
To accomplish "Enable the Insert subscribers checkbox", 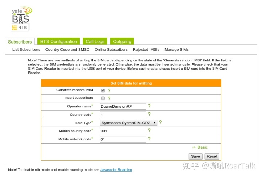I will click(103, 98).
